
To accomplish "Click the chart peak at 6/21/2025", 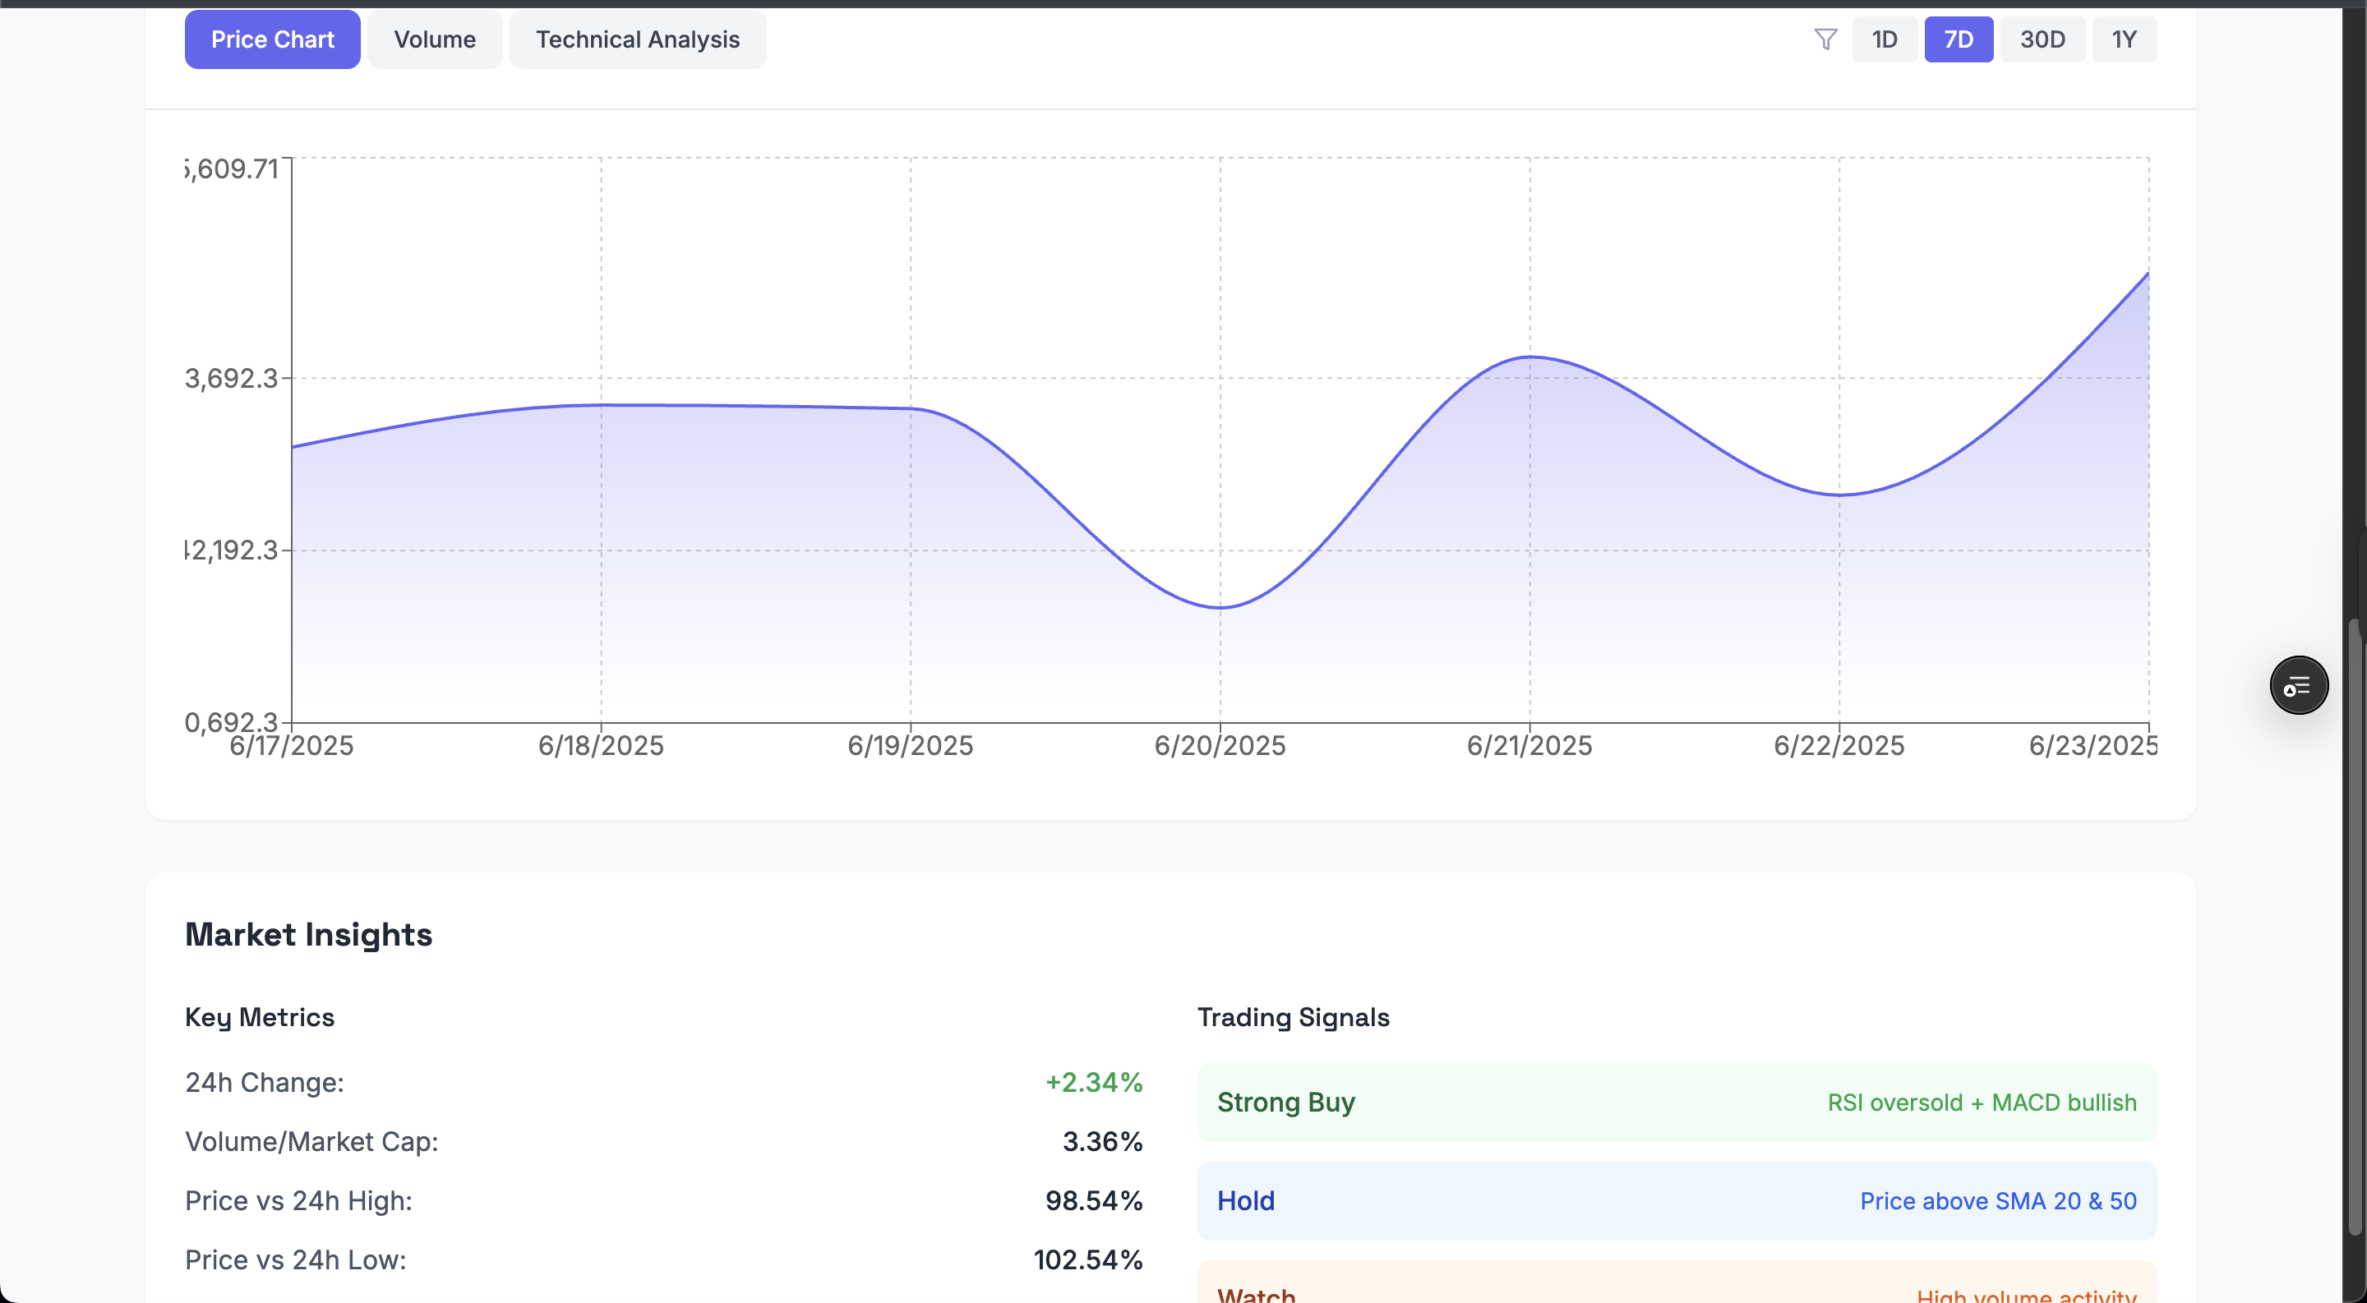I will (1530, 357).
